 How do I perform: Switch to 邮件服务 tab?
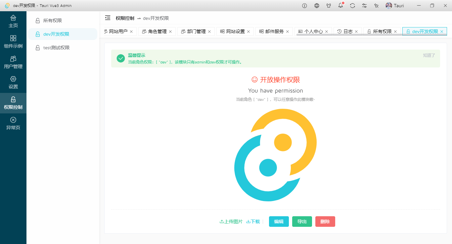pos(275,31)
